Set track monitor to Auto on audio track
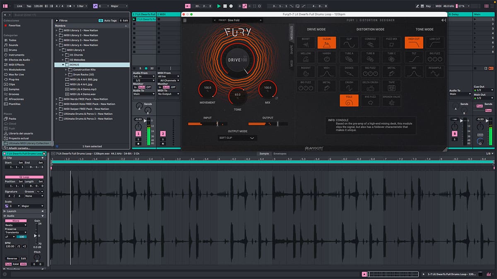 142,87
